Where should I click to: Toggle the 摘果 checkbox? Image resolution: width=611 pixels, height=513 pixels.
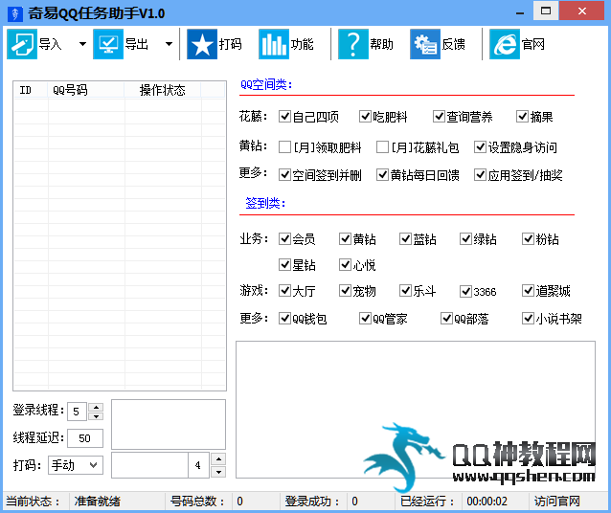pyautogui.click(x=522, y=117)
